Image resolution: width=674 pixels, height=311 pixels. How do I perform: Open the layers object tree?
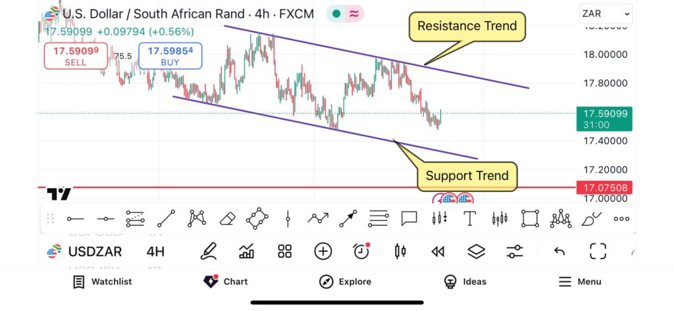[x=476, y=251]
